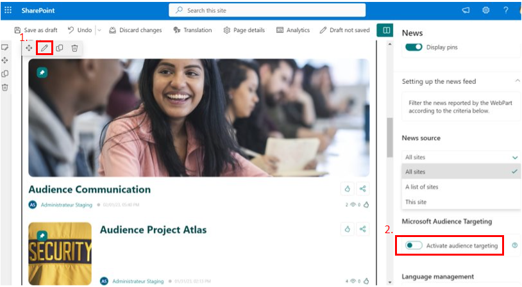This screenshot has width=522, height=287.
Task: Open the SECURITY thumbnail image
Action: [x=60, y=254]
